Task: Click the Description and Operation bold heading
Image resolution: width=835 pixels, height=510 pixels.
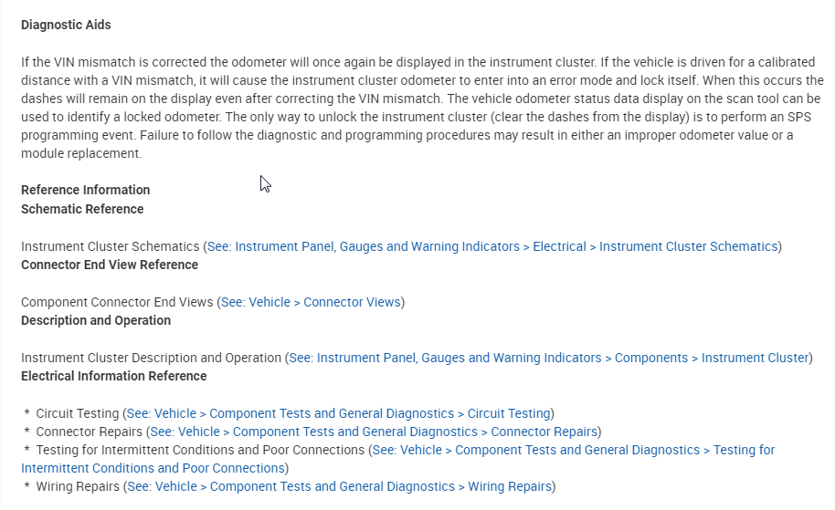Action: click(x=96, y=320)
